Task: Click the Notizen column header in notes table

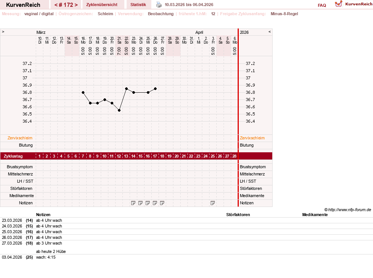Action: [x=43, y=215]
